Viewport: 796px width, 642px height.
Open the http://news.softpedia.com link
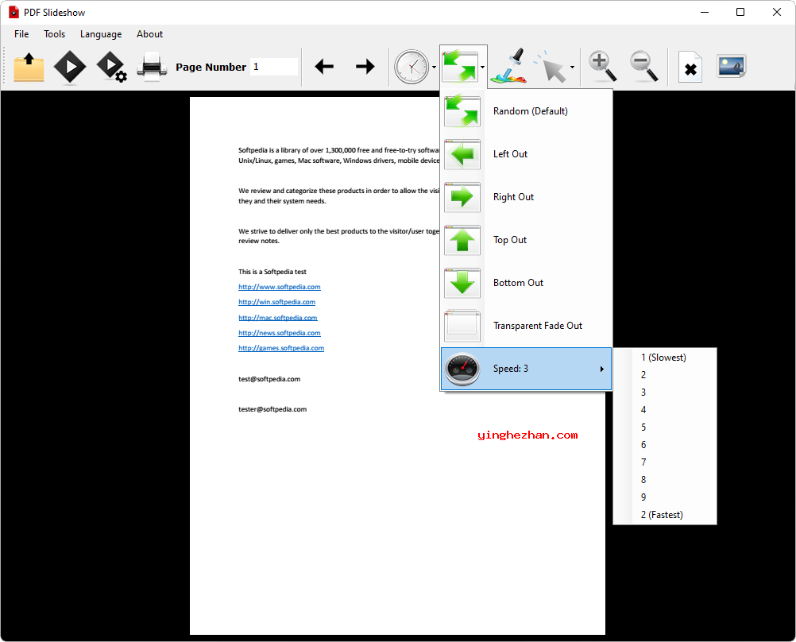tap(280, 333)
